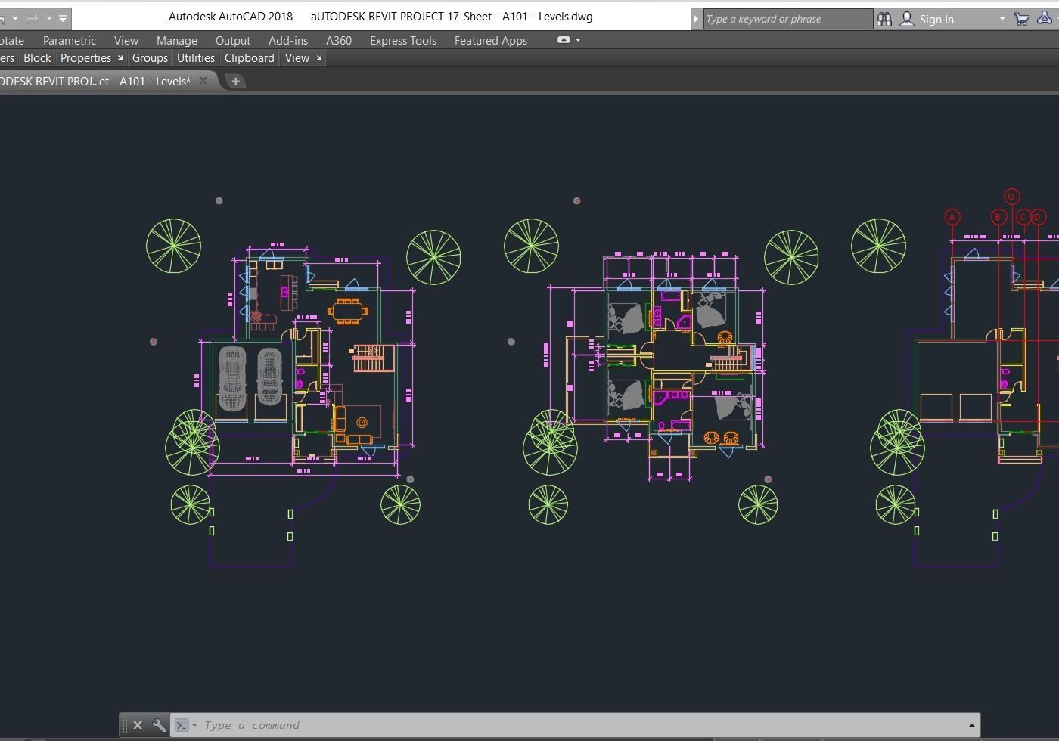Image resolution: width=1059 pixels, height=741 pixels.
Task: Click grid bubble B in the drawing
Action: click(x=998, y=217)
